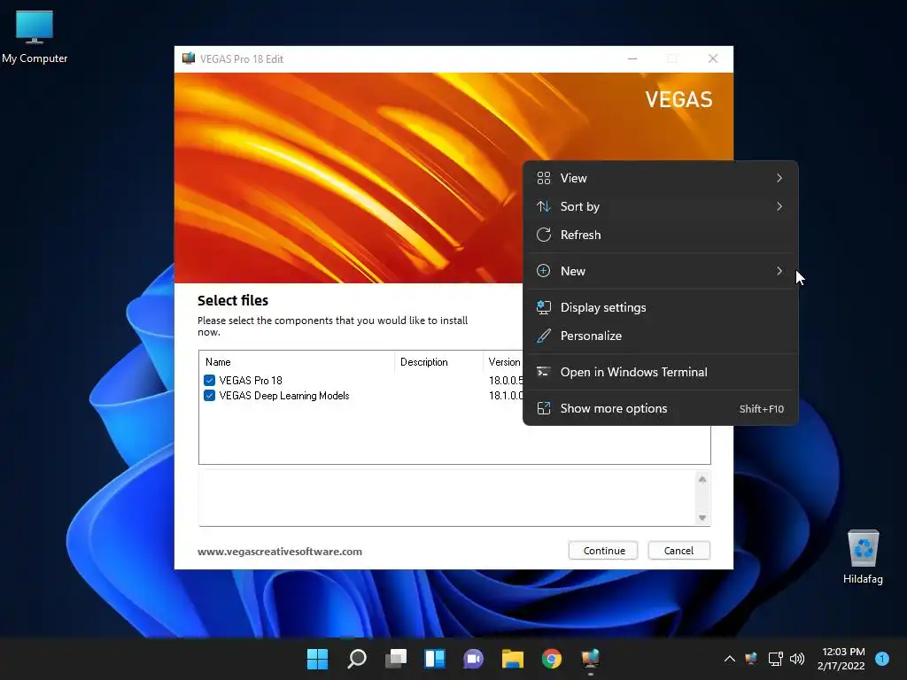The image size is (907, 680).
Task: Click the Sort by arrows icon
Action: pyautogui.click(x=544, y=206)
